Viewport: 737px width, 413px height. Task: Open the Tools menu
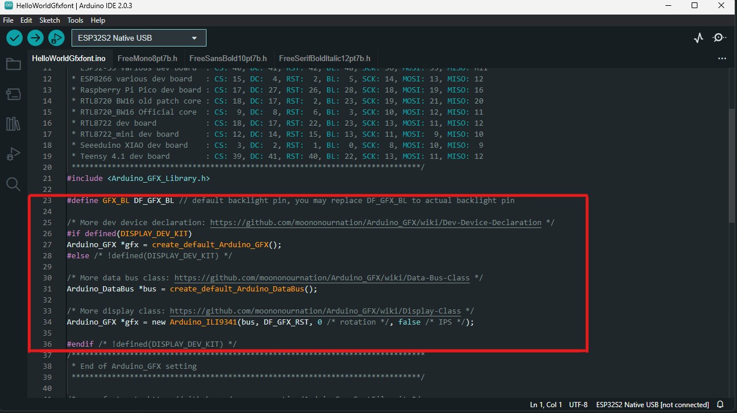tap(75, 20)
